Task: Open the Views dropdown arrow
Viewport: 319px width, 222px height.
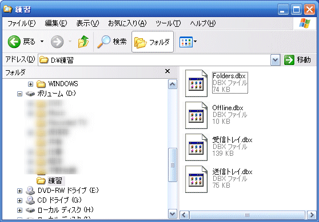Action: pyautogui.click(x=195, y=42)
